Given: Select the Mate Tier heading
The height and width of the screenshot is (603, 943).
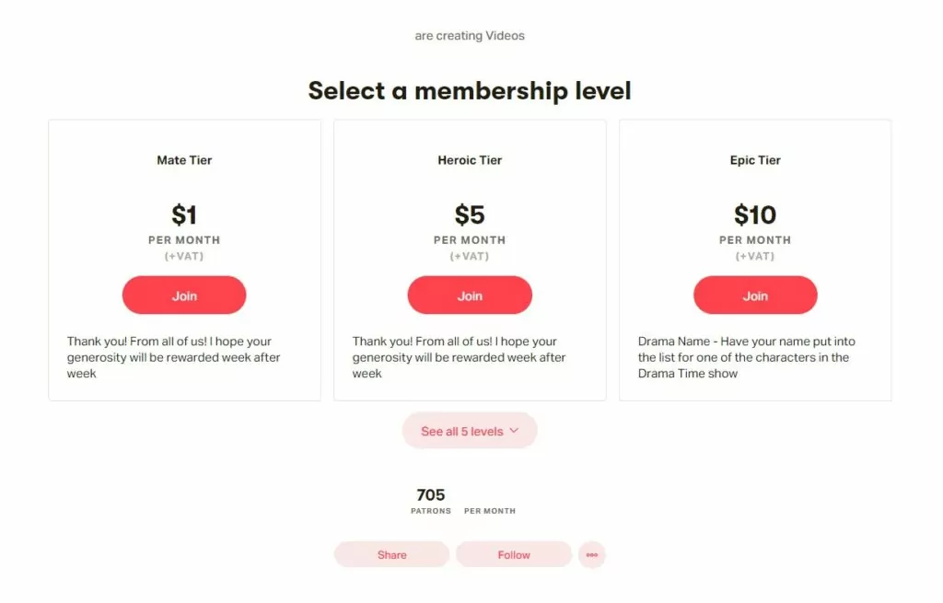Looking at the screenshot, I should (184, 160).
